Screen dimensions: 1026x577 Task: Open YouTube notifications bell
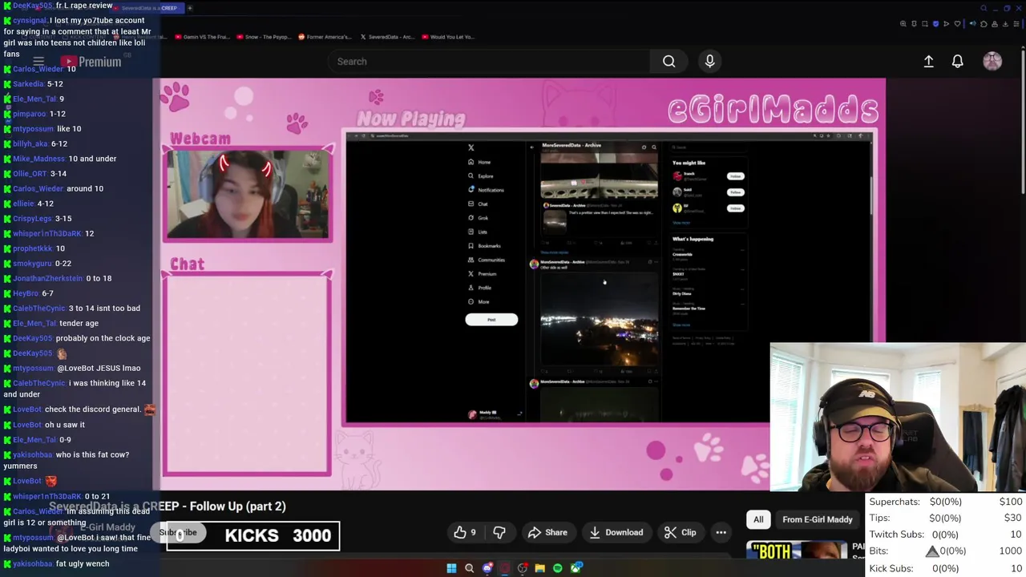[957, 61]
